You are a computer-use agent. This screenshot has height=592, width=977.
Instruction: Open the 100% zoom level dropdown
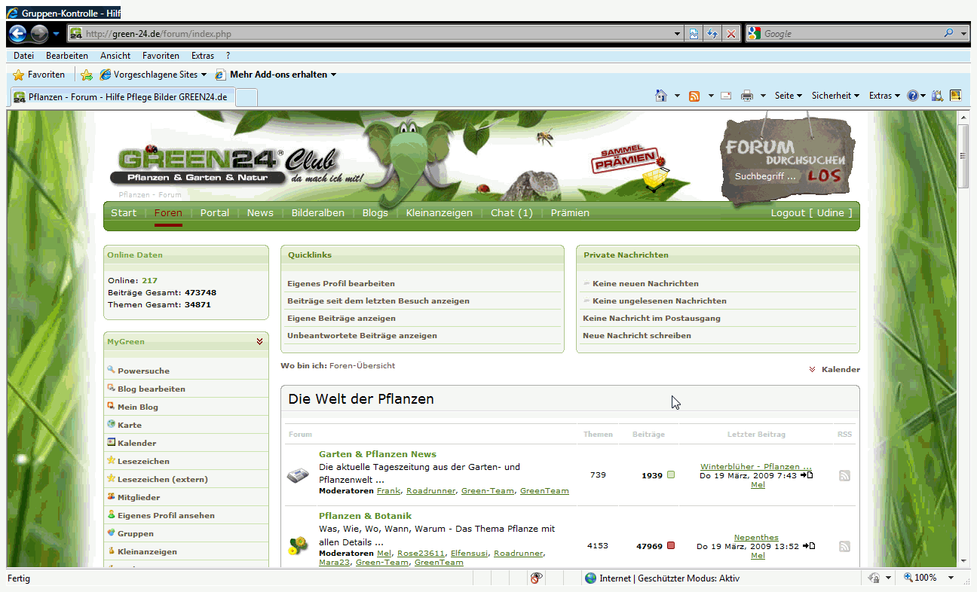[951, 578]
